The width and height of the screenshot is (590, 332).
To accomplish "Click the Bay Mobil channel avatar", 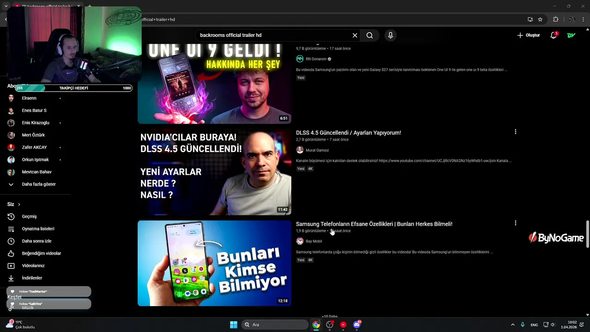I will point(300,241).
